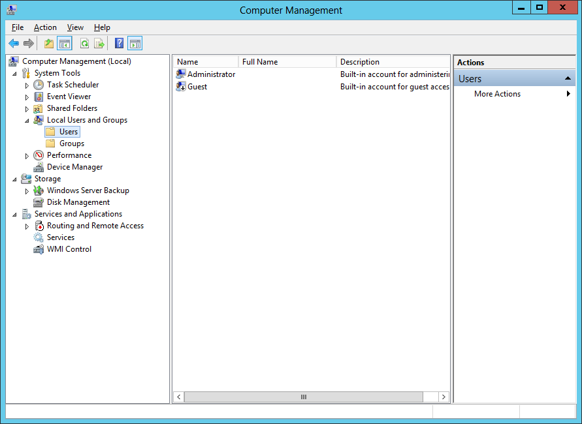Viewport: 582px width, 424px height.
Task: Click the scrollbar's left arrow button
Action: 179,397
